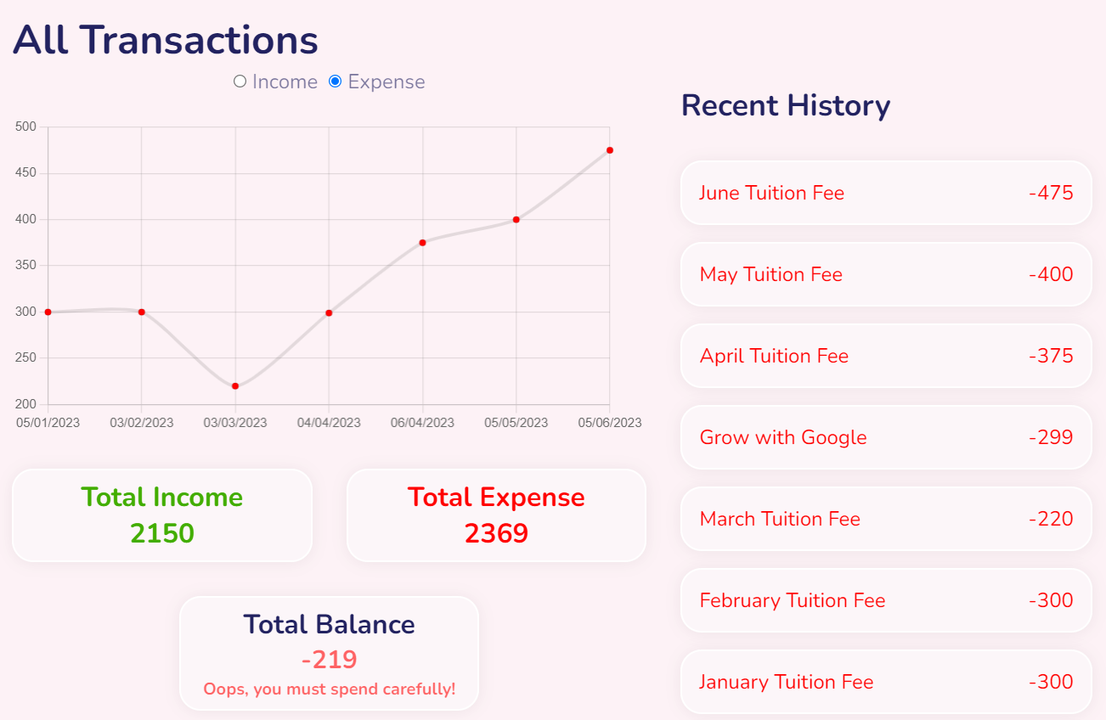Click the Total Income card
Screen dimensions: 1106x720
coord(161,515)
